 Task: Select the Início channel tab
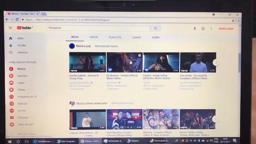[x=75, y=37]
